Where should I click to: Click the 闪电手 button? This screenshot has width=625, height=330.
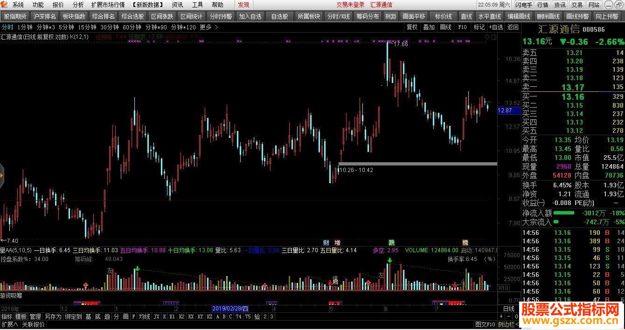524,5
